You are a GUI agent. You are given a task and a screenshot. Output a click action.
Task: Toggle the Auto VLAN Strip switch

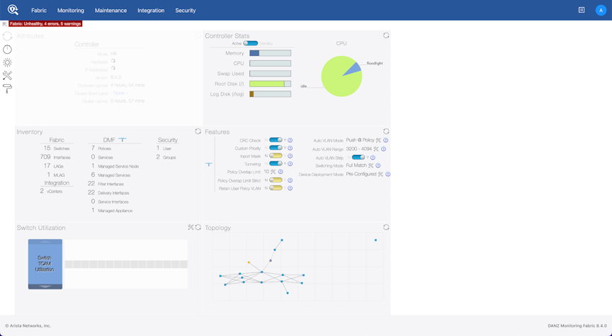[358, 158]
